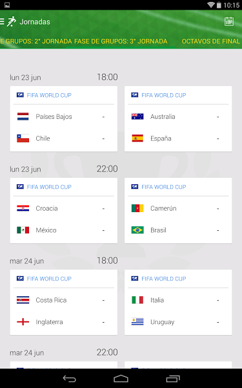
Task: Tap the España flag icon
Action: (137, 138)
